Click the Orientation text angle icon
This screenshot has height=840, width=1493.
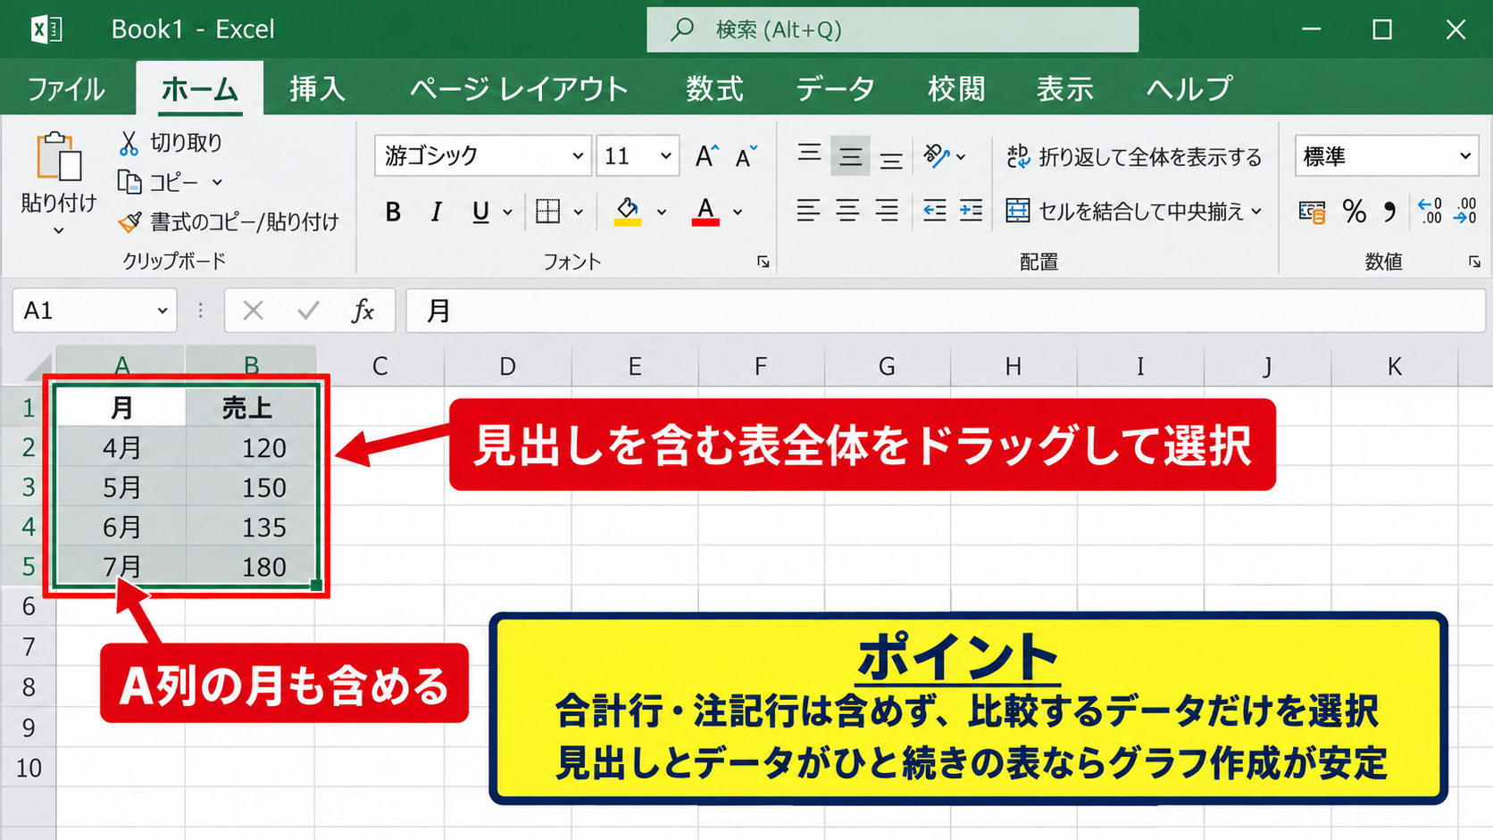pos(936,156)
